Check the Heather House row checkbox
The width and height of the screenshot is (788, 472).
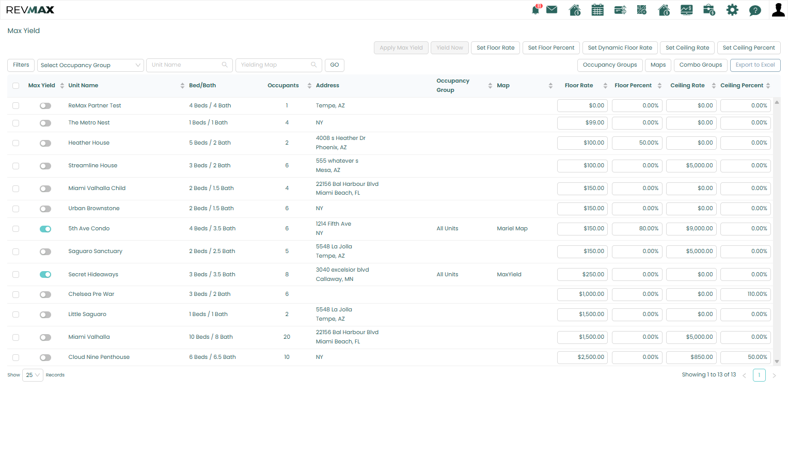click(x=15, y=143)
